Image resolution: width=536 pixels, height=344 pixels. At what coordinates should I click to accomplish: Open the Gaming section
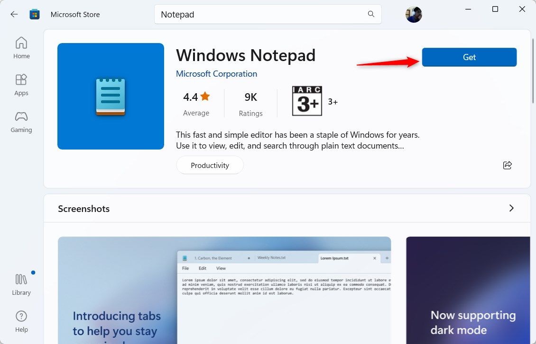(21, 122)
